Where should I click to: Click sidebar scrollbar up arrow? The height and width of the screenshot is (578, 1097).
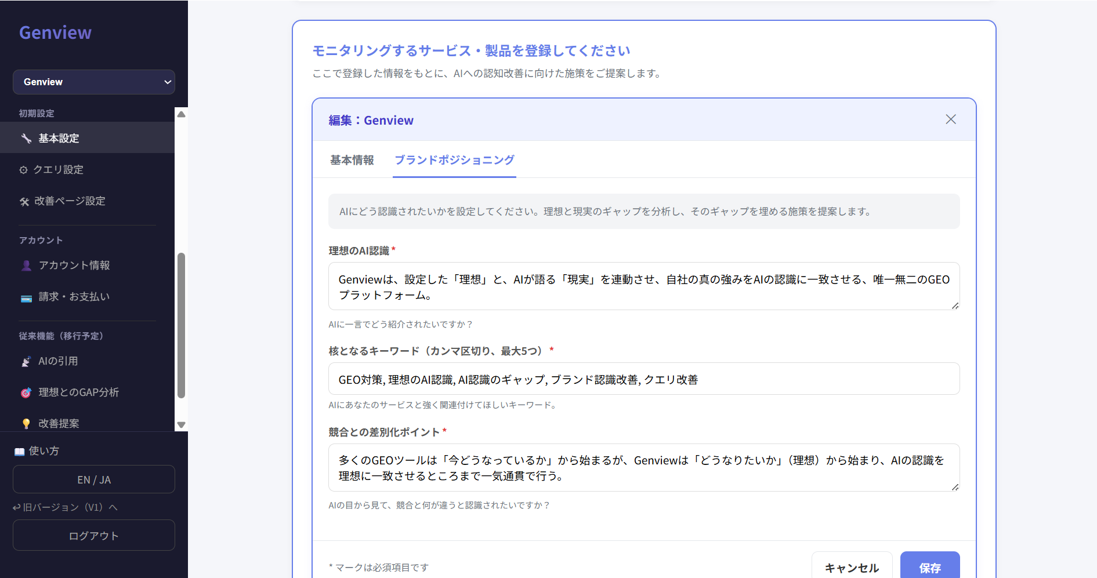point(181,114)
